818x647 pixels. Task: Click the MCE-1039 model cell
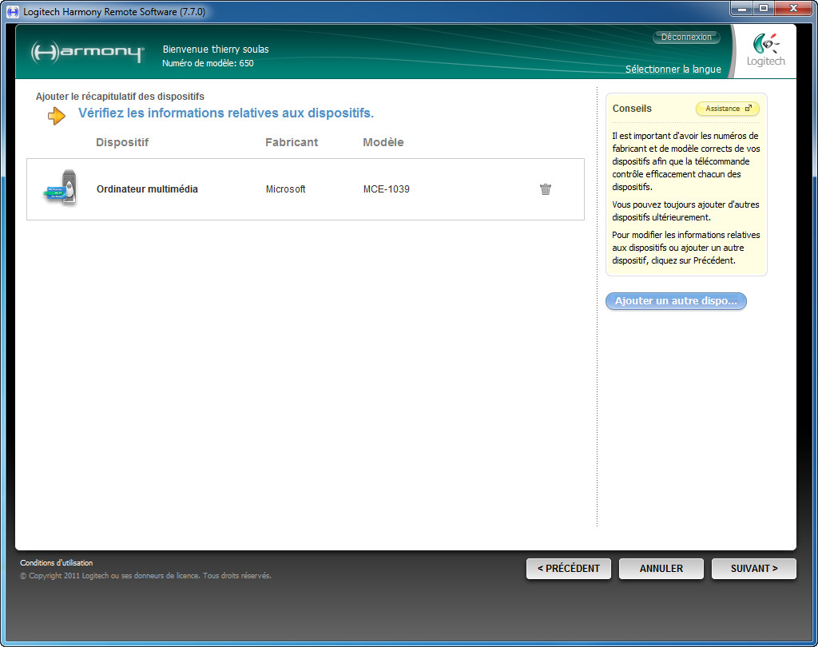(386, 189)
